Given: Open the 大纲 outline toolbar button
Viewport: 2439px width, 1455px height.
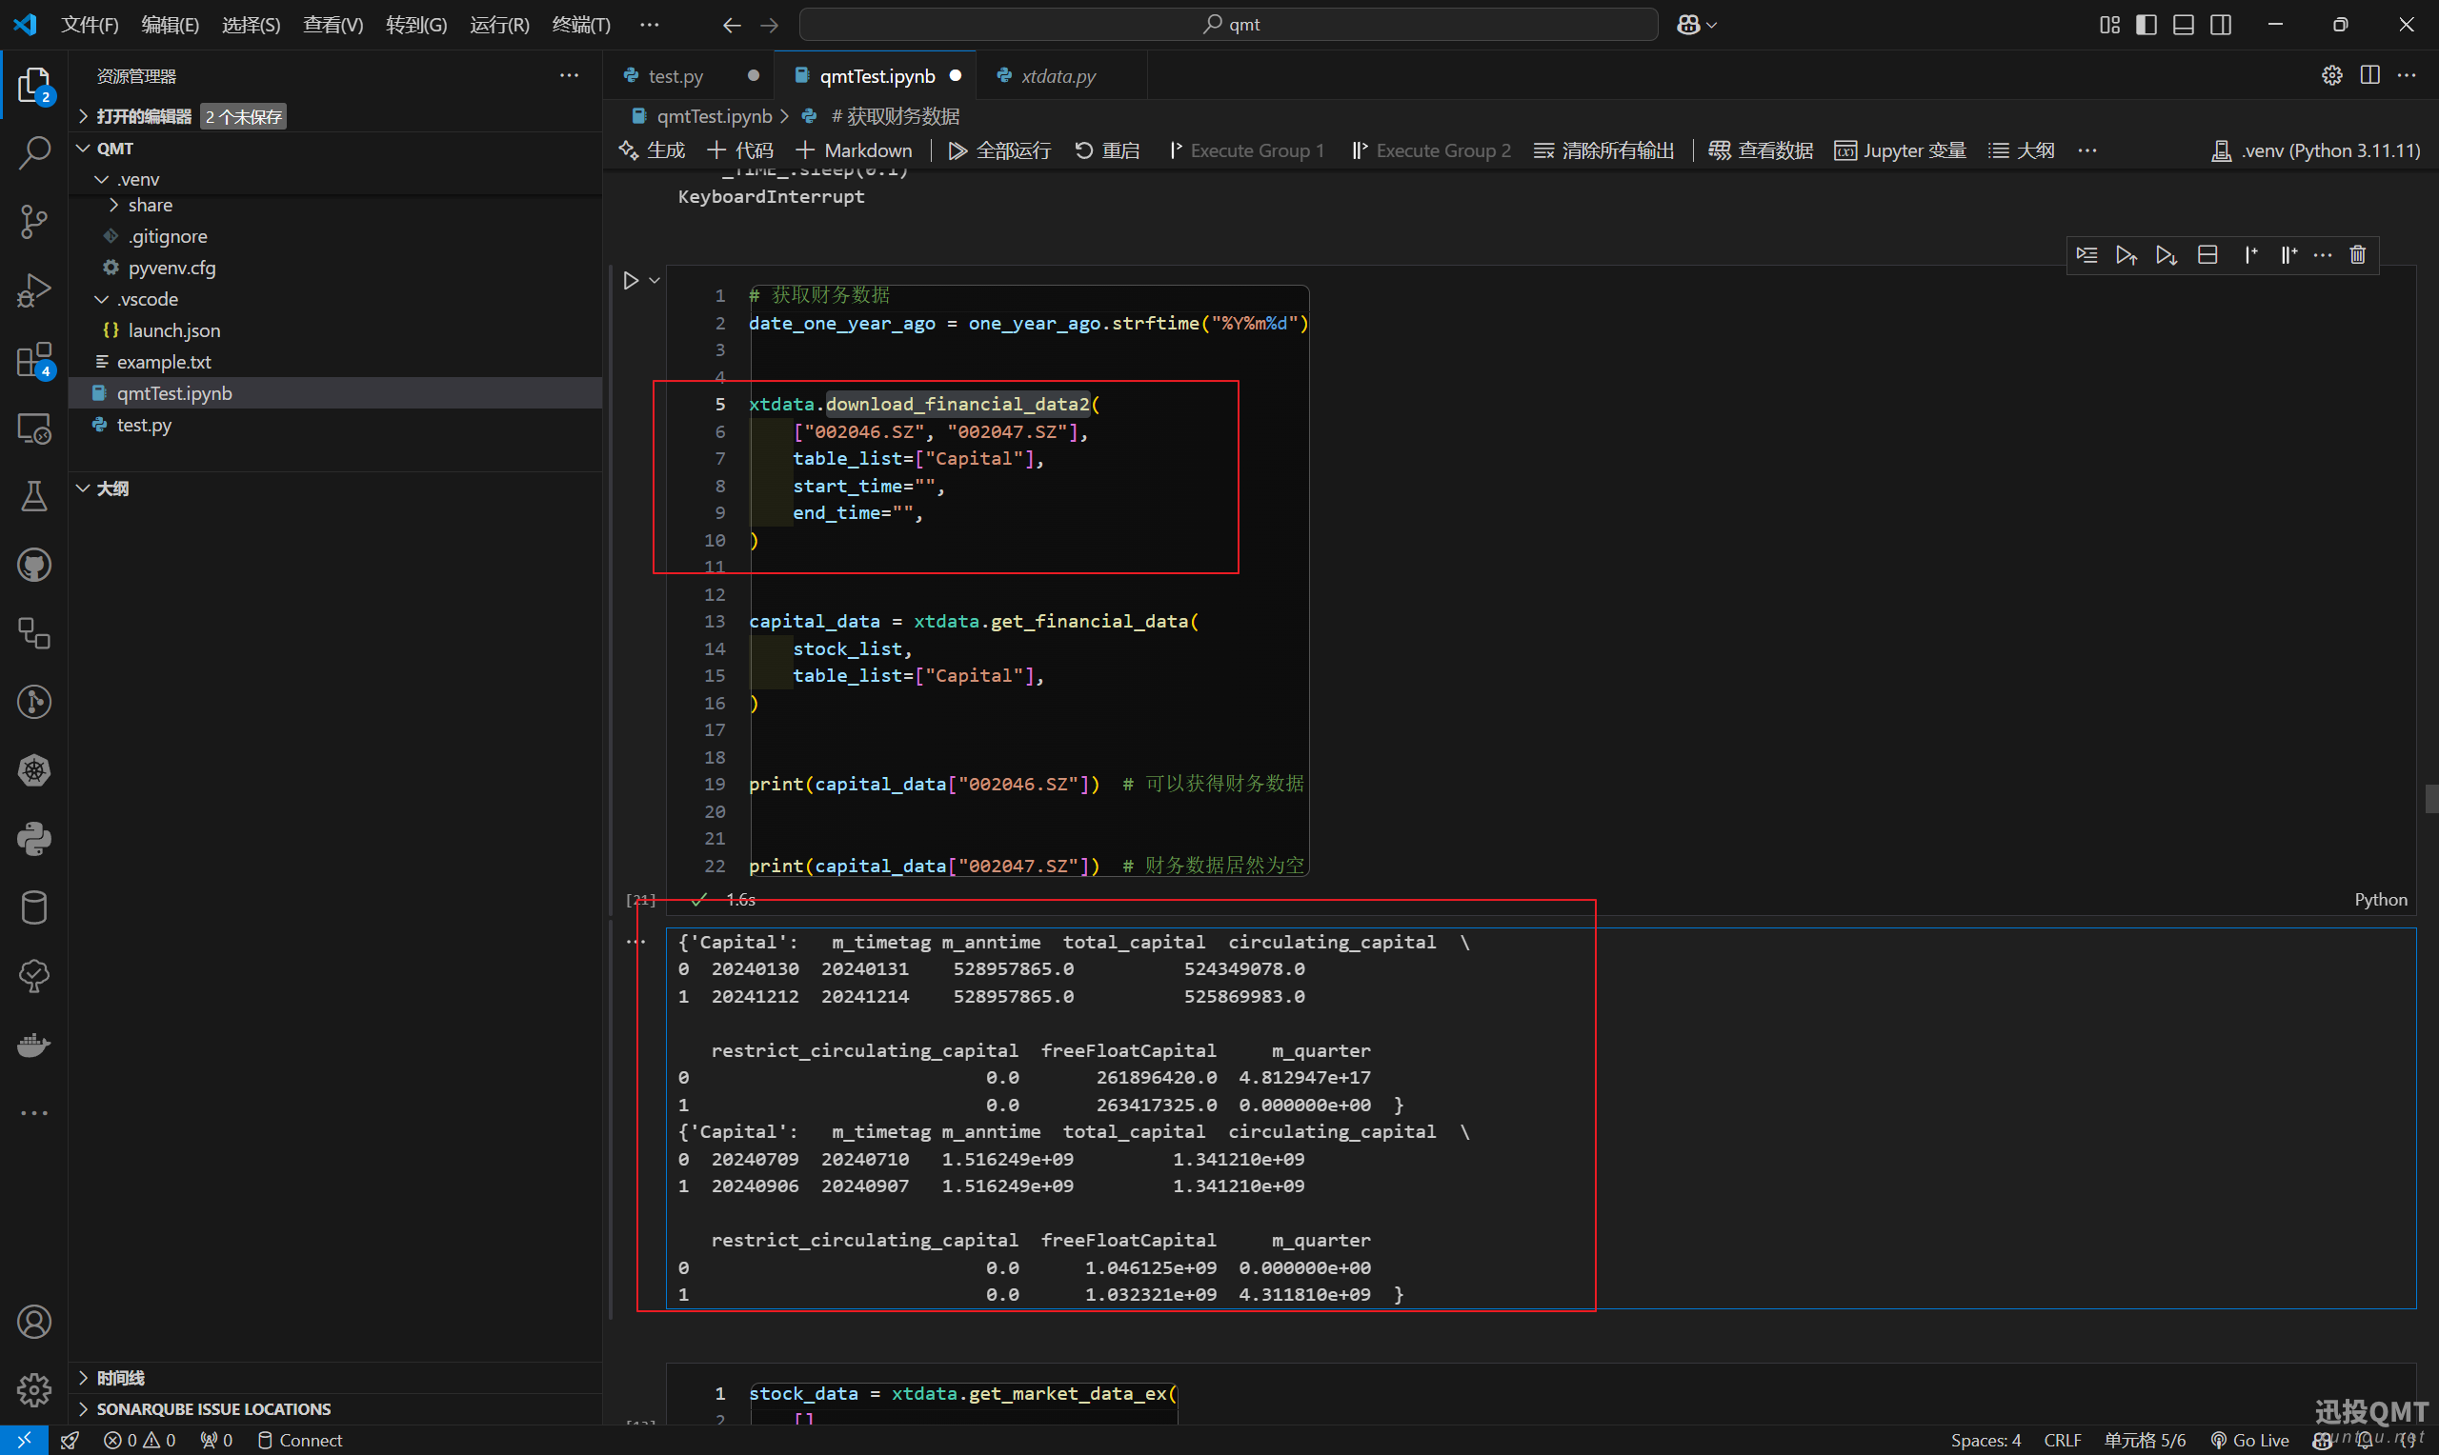Looking at the screenshot, I should click(x=2021, y=150).
